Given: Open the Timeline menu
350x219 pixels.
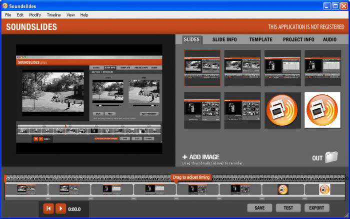Looking at the screenshot, I should [53, 15].
